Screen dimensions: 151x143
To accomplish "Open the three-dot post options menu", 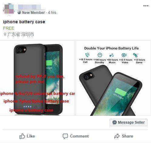I will click(146, 6).
